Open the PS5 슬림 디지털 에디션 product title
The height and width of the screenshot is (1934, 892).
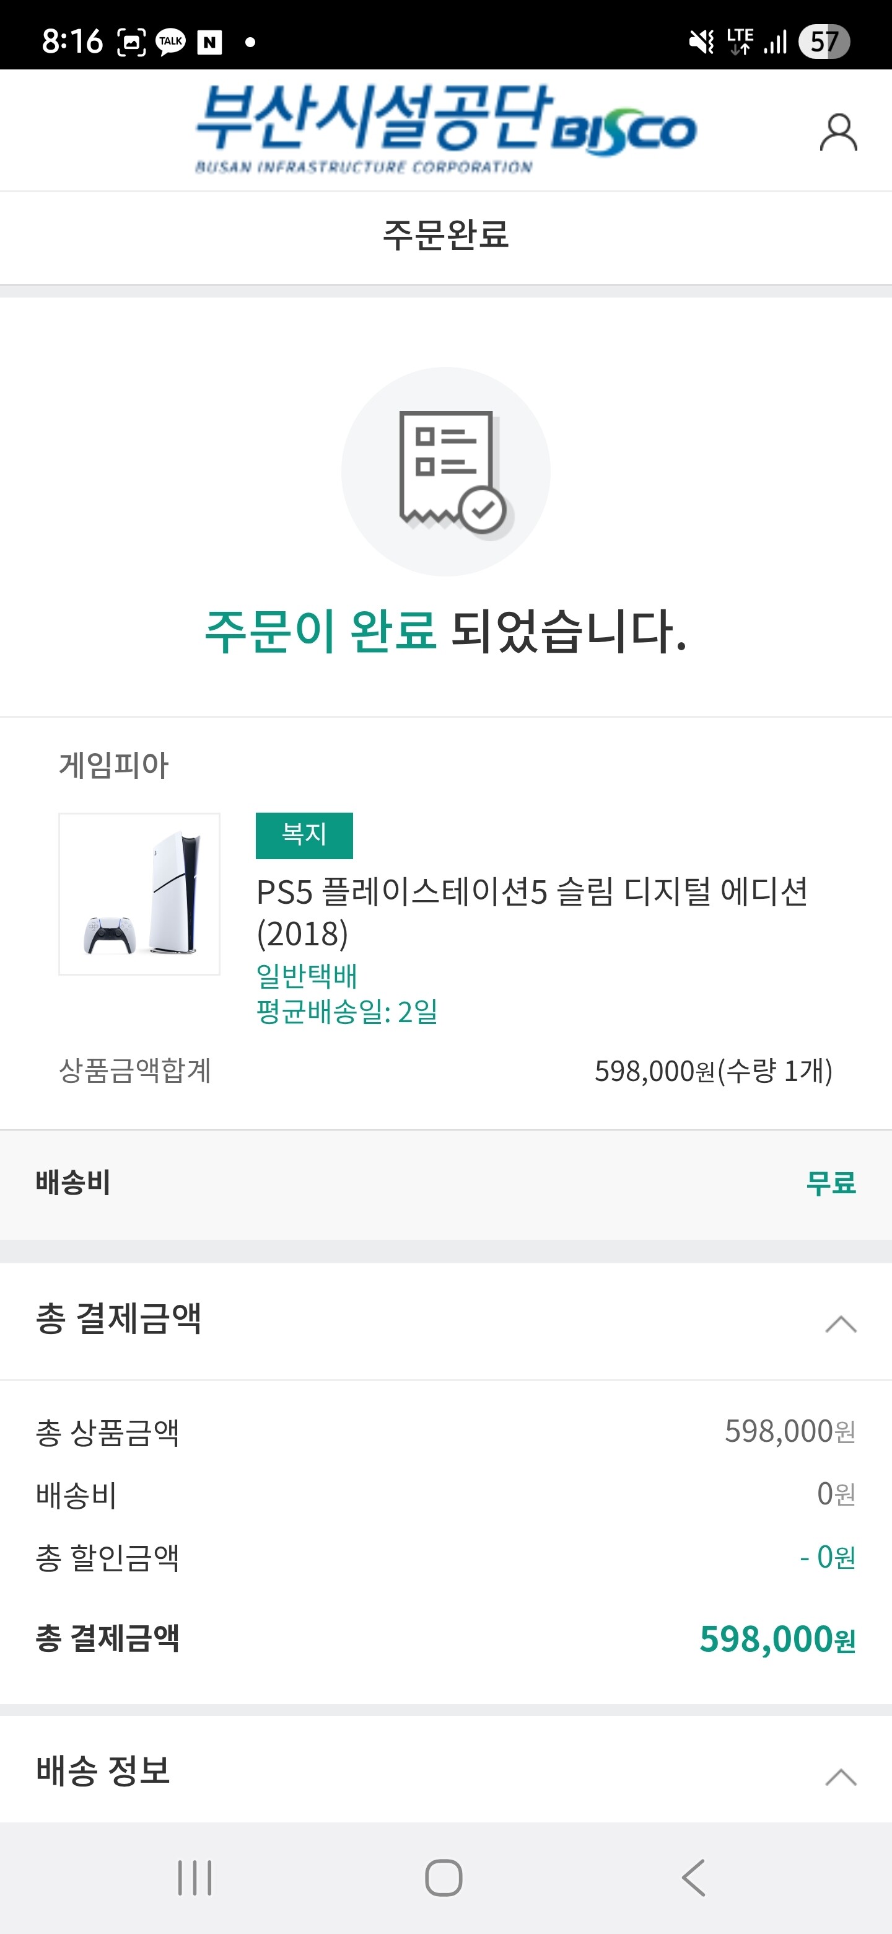pos(531,911)
